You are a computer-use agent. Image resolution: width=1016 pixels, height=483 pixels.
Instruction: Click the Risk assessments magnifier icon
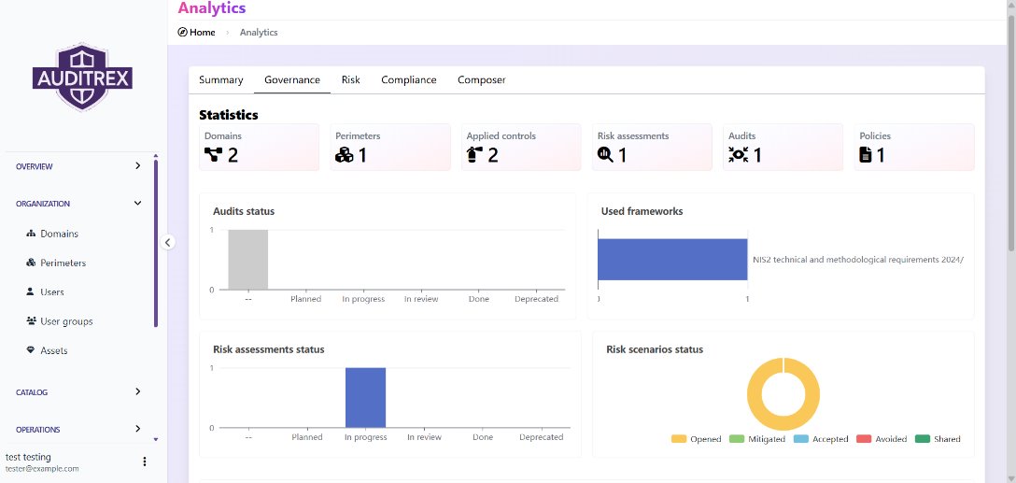[605, 155]
